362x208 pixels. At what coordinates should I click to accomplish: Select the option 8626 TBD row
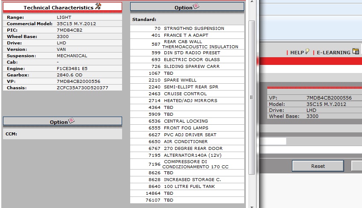click(x=187, y=173)
